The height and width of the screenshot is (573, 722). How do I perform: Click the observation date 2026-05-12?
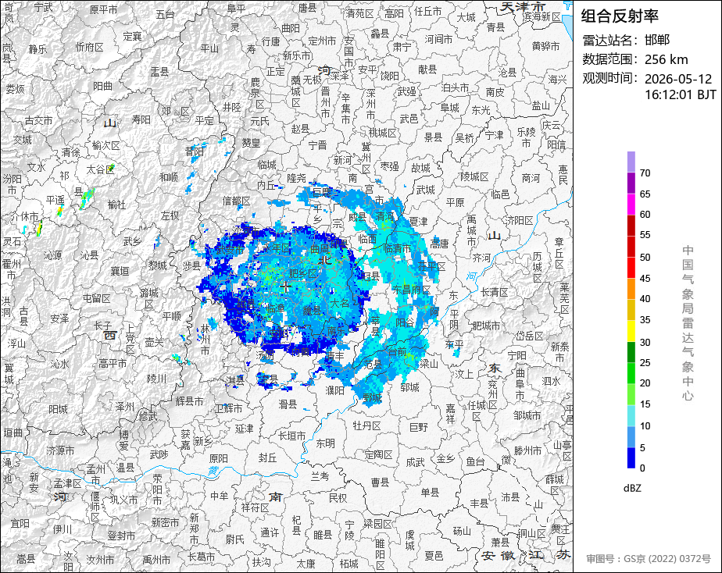(x=677, y=79)
